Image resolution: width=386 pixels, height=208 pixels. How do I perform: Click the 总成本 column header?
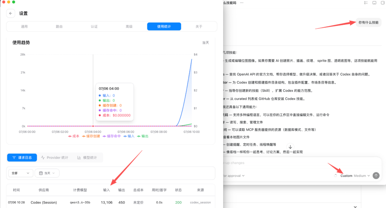[x=138, y=190]
